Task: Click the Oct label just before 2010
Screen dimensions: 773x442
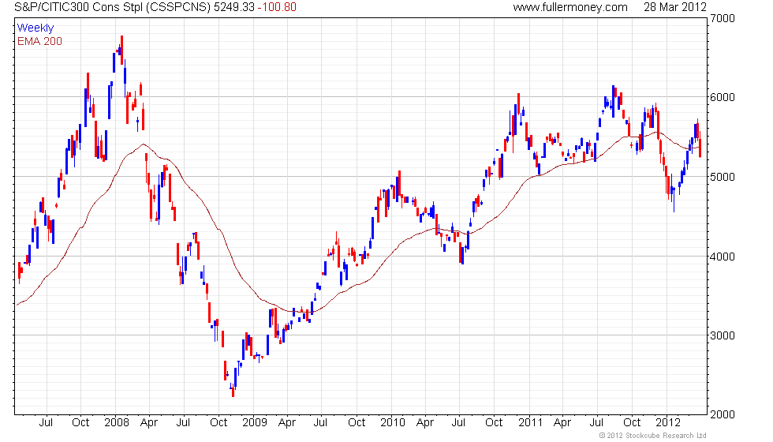Action: (357, 423)
